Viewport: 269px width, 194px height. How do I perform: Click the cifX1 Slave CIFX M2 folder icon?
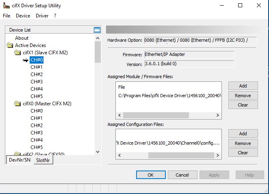pyautogui.click(x=17, y=53)
